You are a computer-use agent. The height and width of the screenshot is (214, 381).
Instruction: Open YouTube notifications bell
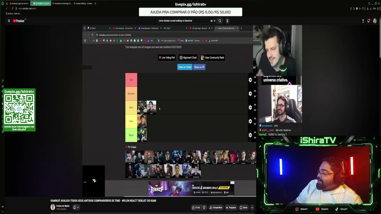pyautogui.click(x=369, y=21)
